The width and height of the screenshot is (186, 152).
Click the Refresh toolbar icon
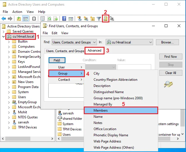point(49,19)
